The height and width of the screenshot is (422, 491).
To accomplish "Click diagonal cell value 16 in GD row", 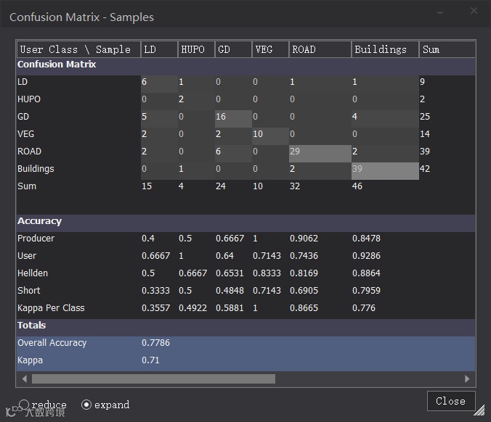I will (221, 117).
